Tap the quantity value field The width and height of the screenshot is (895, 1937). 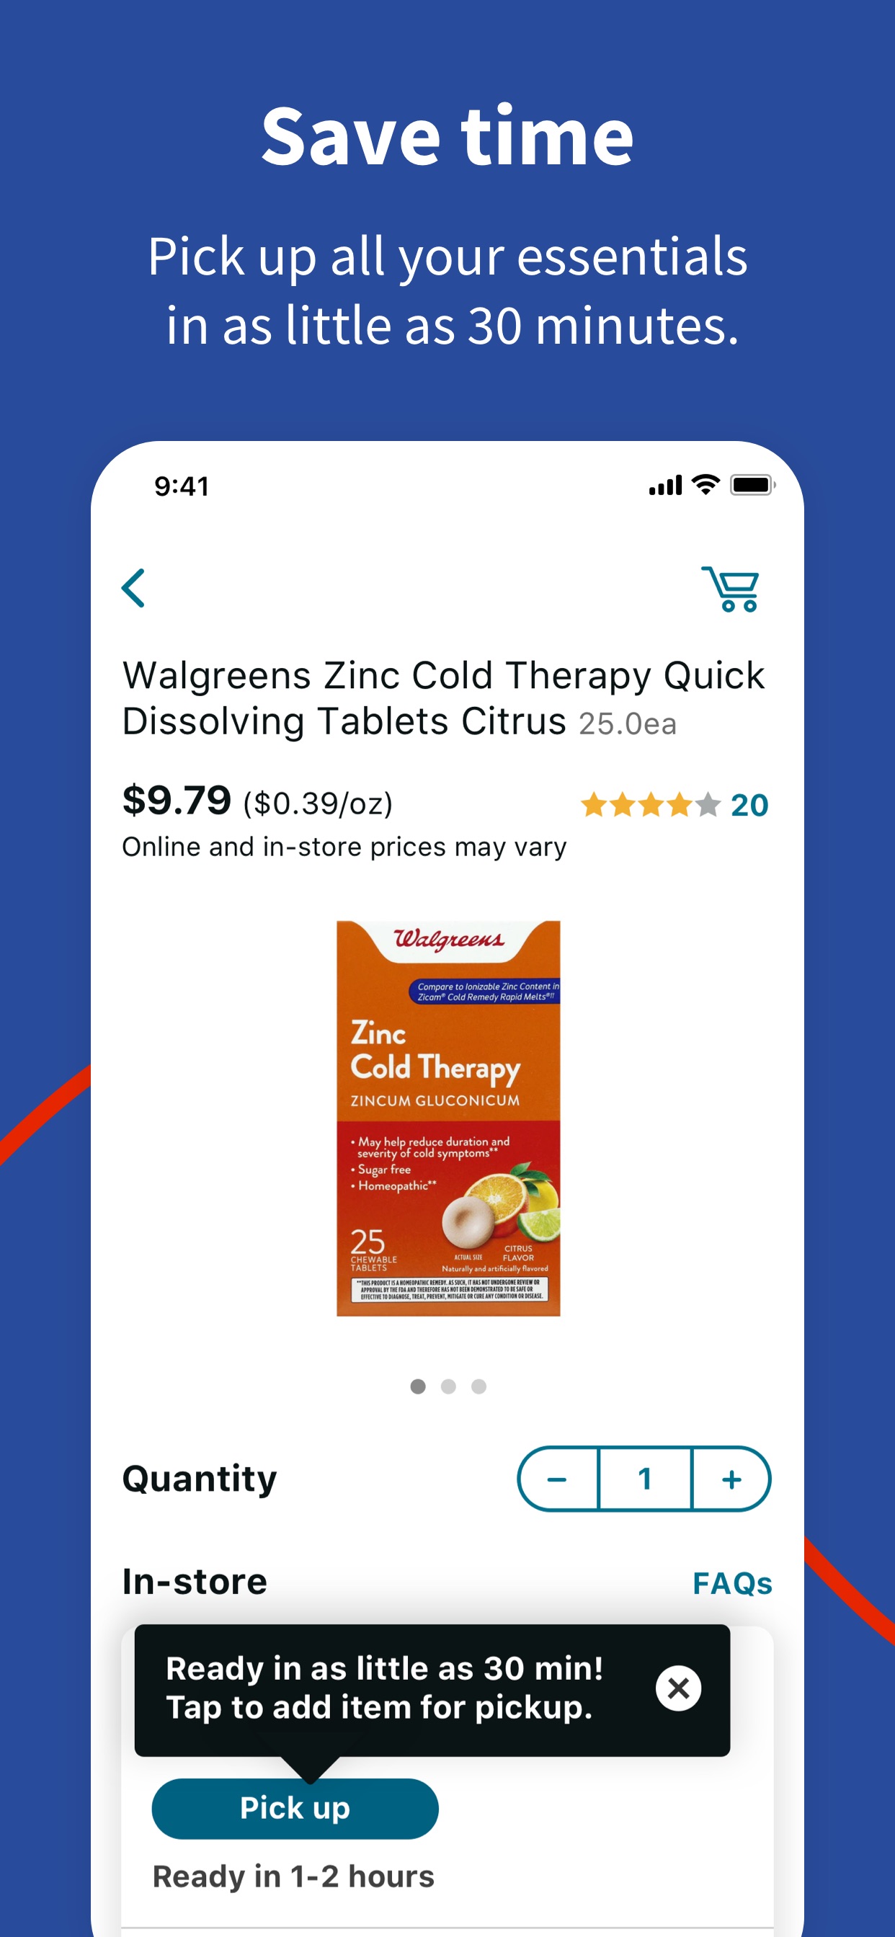tap(644, 1479)
